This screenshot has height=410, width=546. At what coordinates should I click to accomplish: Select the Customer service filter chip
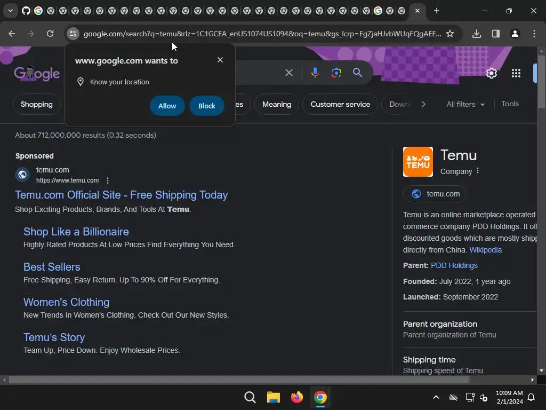tap(340, 104)
